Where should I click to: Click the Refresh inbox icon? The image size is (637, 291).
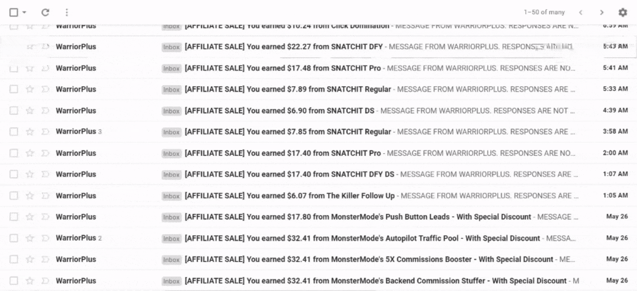pyautogui.click(x=45, y=13)
